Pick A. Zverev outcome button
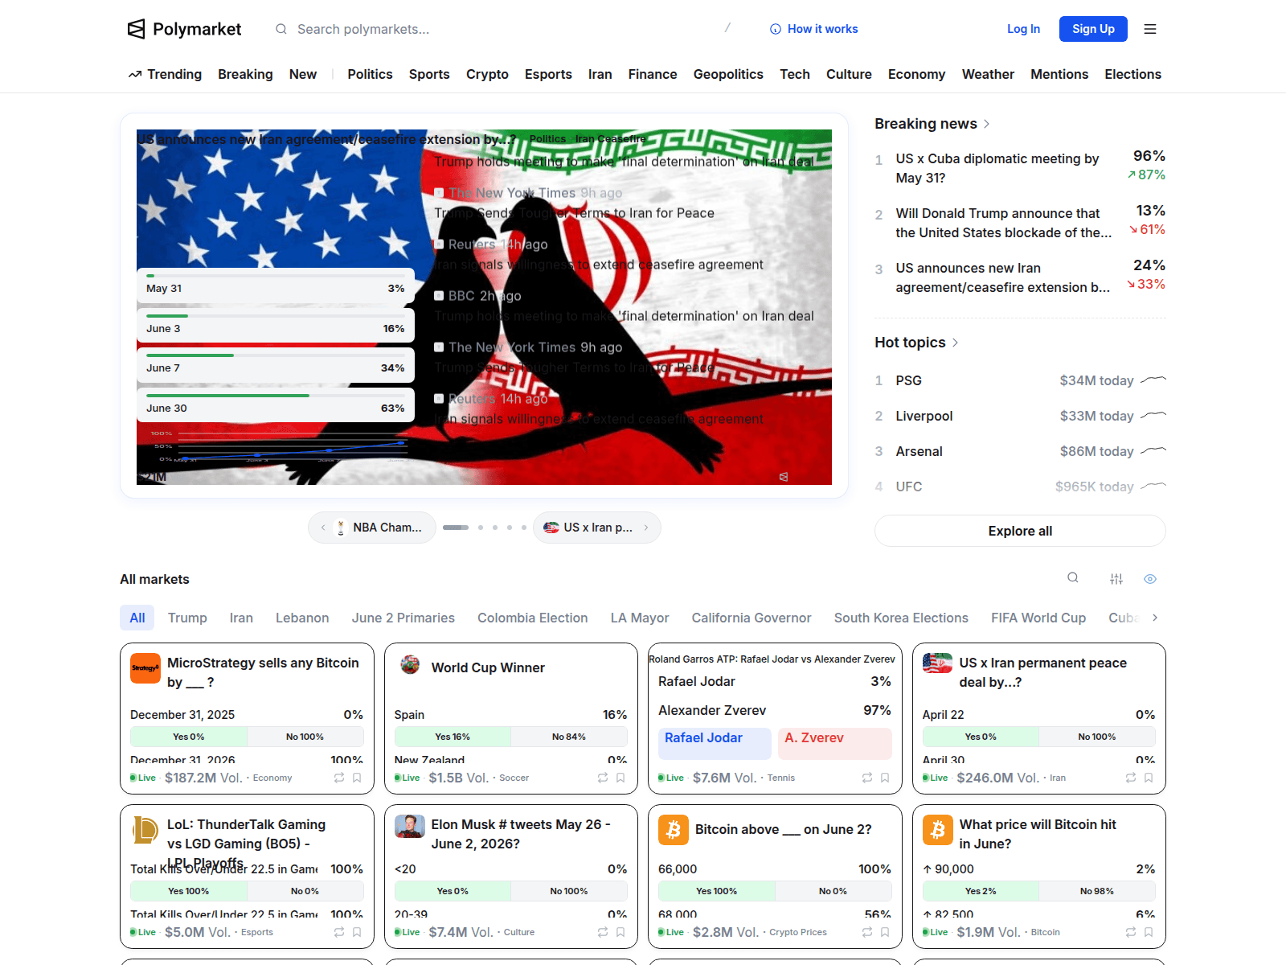The width and height of the screenshot is (1286, 965). (835, 744)
